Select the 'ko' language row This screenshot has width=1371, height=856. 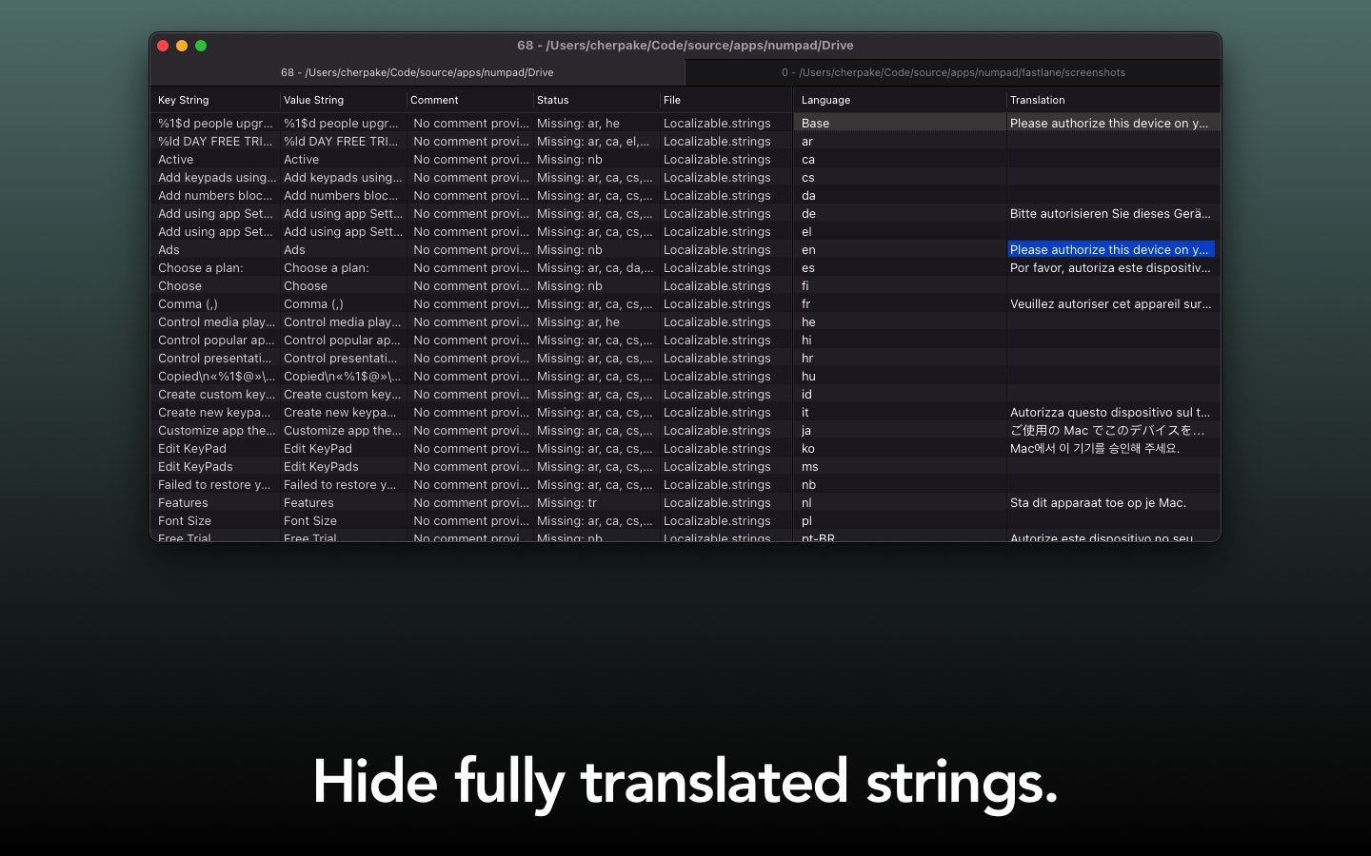tap(1007, 448)
